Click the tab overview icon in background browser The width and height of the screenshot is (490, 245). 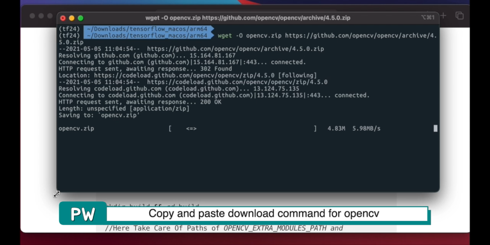tap(459, 16)
